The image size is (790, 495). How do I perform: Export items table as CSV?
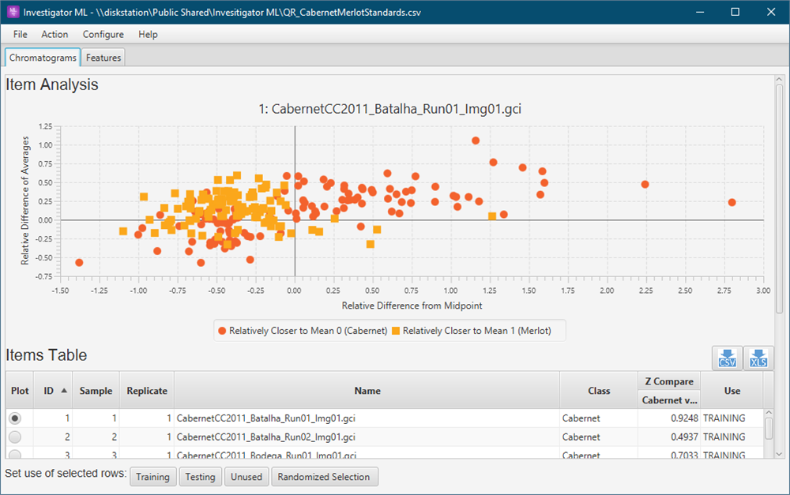[727, 358]
